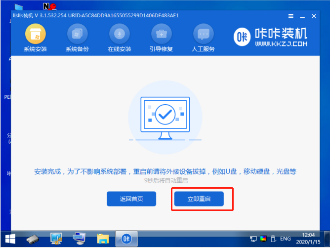Open the Windows Start menu
330x248 pixels.
pyautogui.click(x=10, y=239)
